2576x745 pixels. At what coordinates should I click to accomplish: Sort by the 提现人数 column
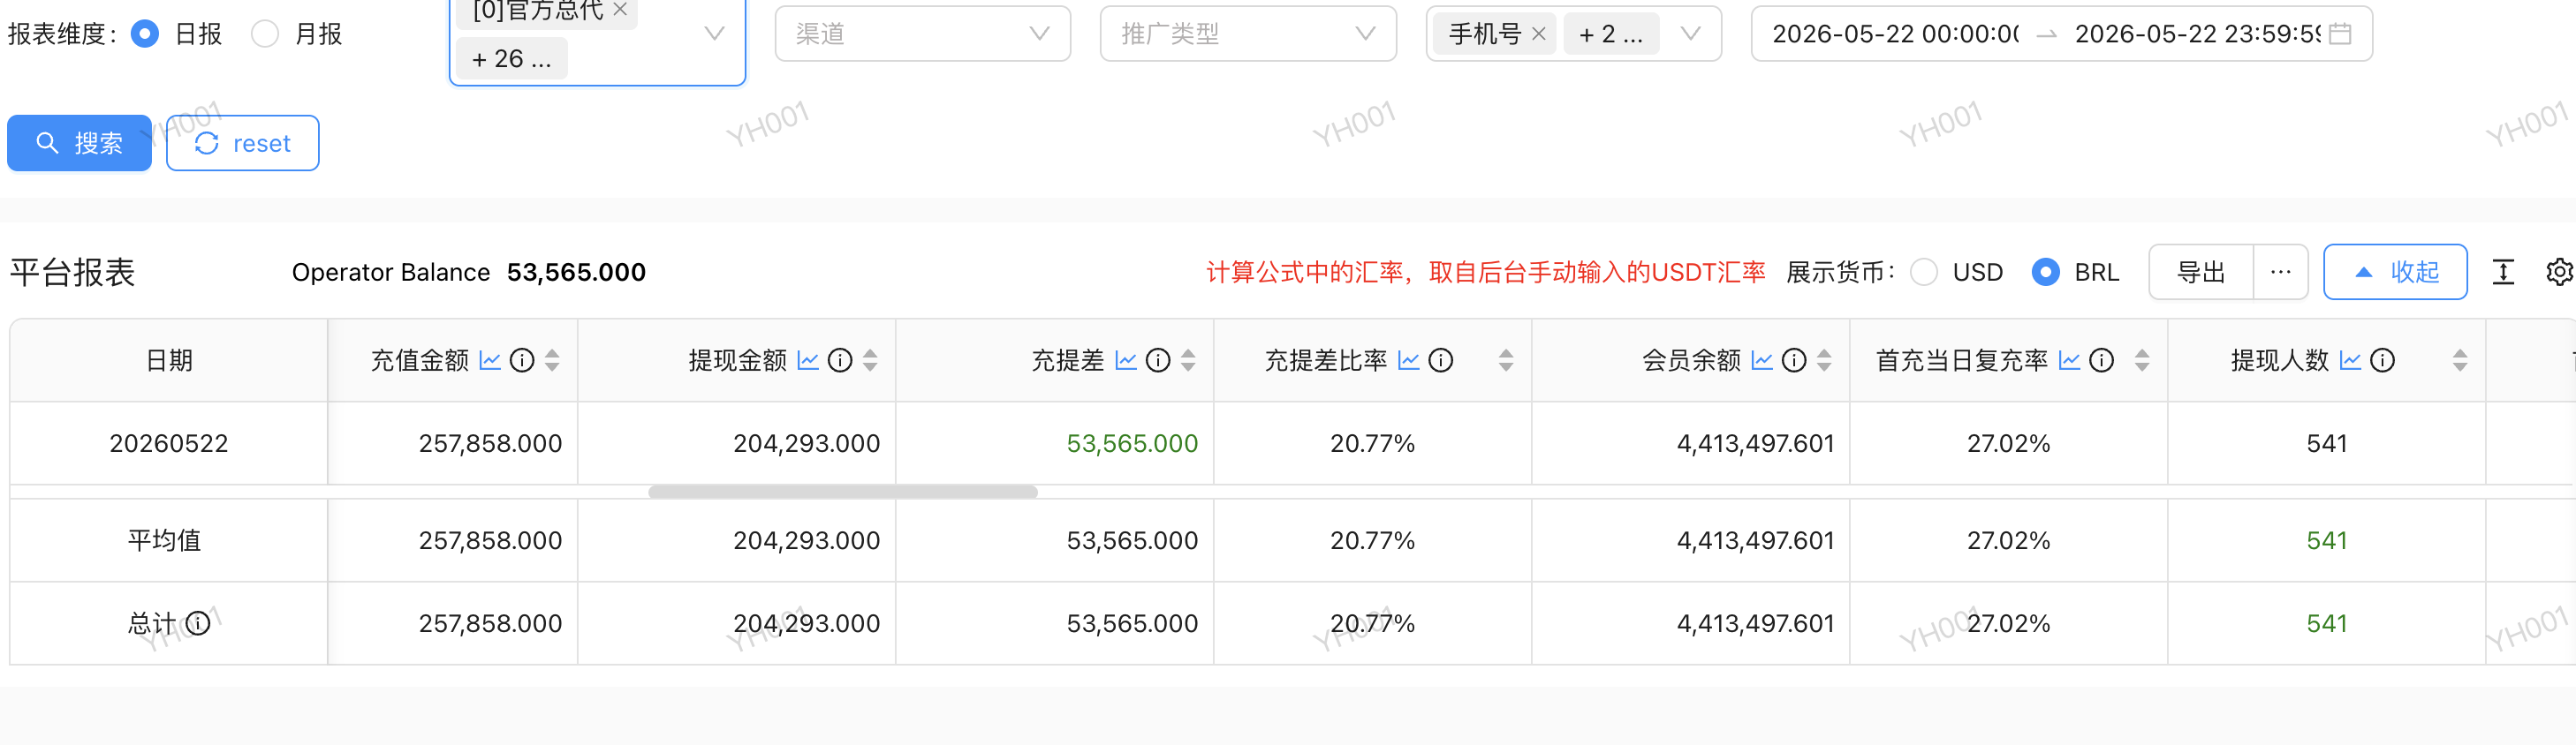[x=2460, y=360]
